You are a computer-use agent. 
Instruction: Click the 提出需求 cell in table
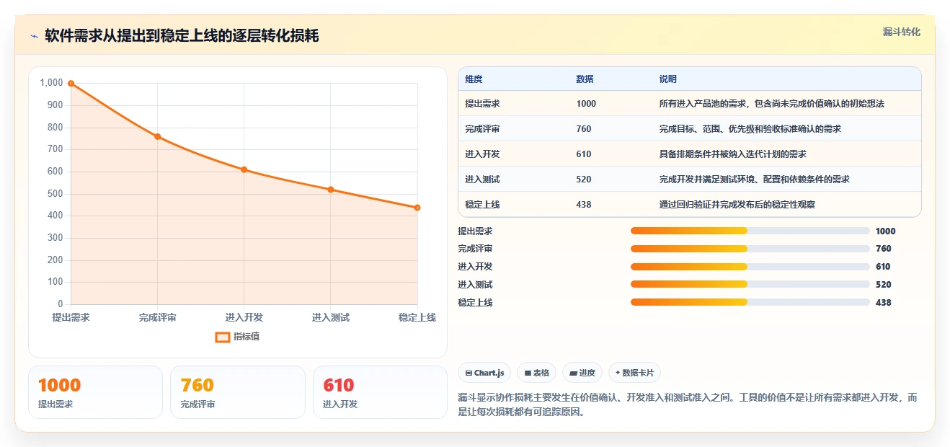click(x=482, y=104)
